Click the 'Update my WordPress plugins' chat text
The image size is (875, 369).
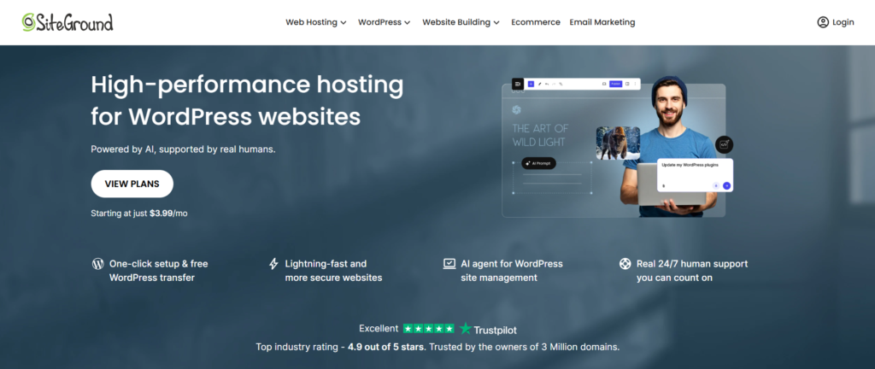(690, 165)
